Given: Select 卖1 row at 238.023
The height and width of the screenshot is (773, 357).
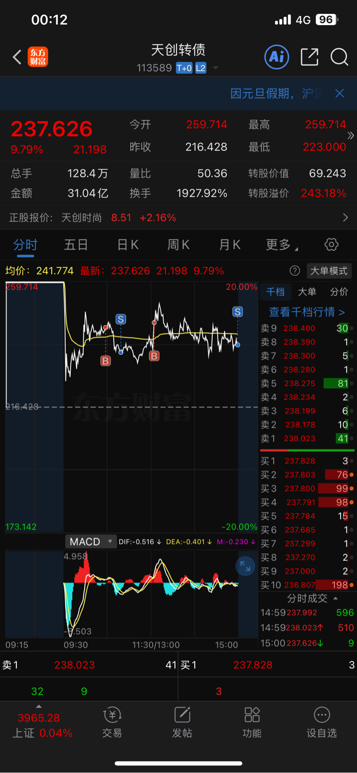Looking at the screenshot, I should (307, 438).
